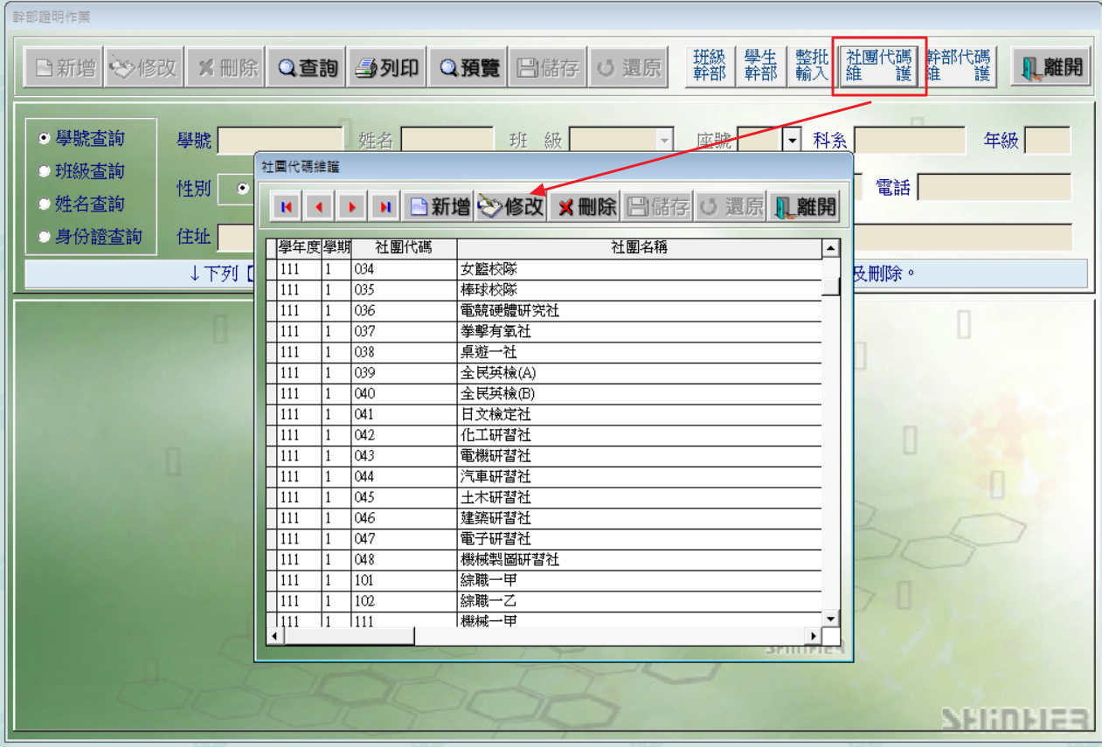Click the 列印 print button
Screen dimensions: 1102x747
387,68
